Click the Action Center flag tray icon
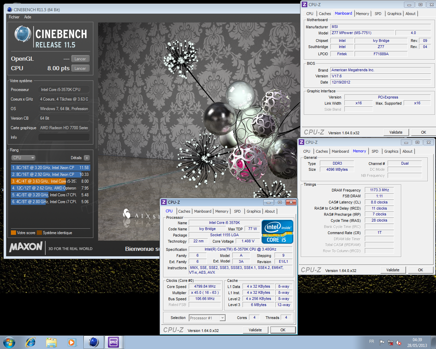Image resolution: width=436 pixels, height=349 pixels. pyautogui.click(x=382, y=343)
